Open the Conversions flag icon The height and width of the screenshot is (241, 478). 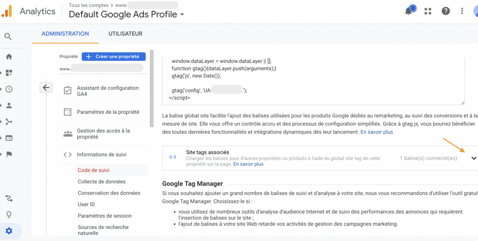click(9, 154)
